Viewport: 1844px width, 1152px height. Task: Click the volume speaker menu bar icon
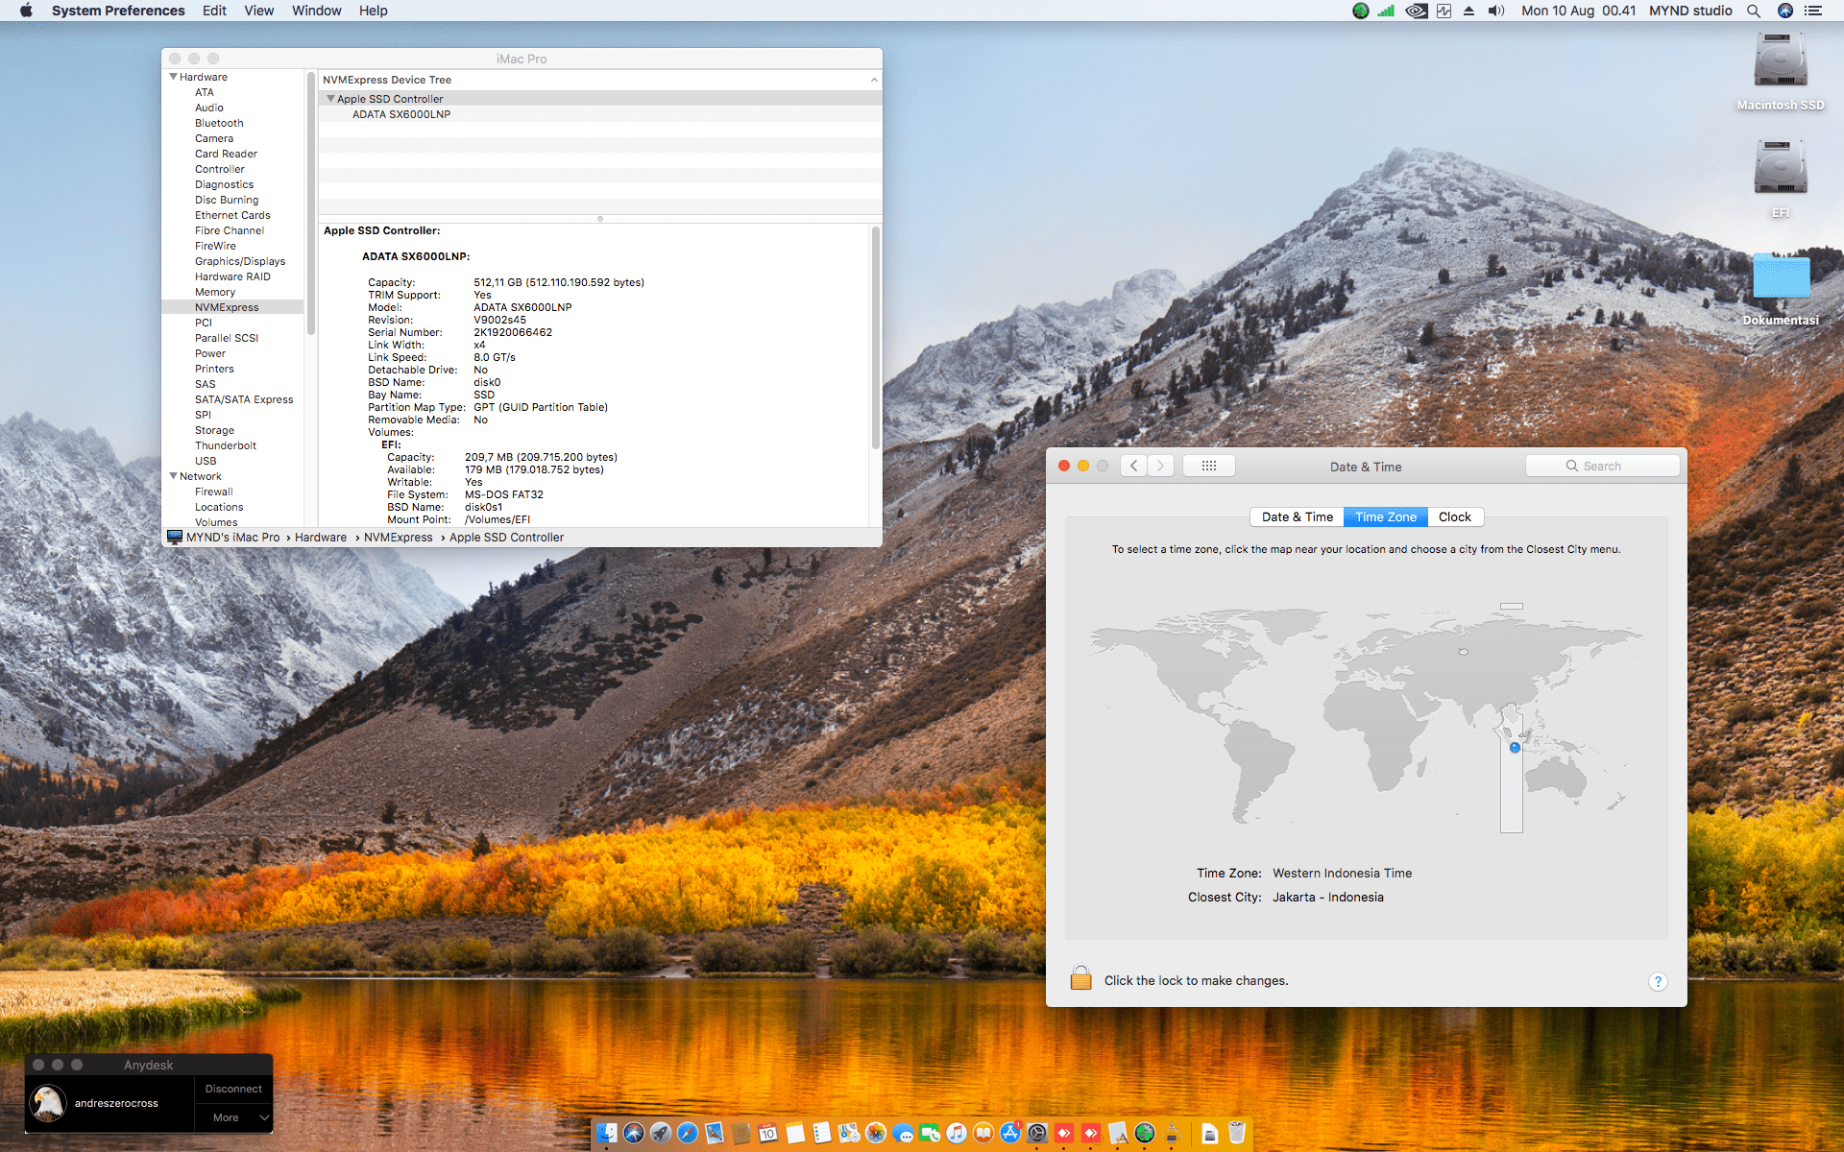click(1496, 11)
